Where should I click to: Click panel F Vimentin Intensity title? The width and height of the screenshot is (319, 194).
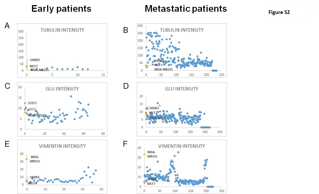click(182, 146)
